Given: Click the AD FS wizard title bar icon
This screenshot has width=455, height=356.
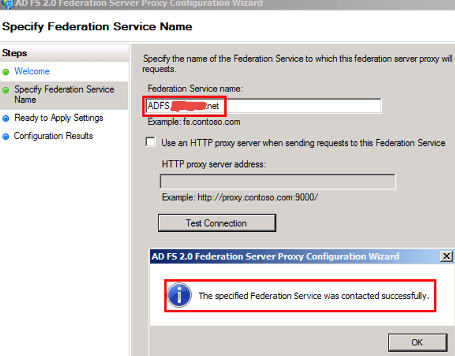Looking at the screenshot, I should [8, 3].
